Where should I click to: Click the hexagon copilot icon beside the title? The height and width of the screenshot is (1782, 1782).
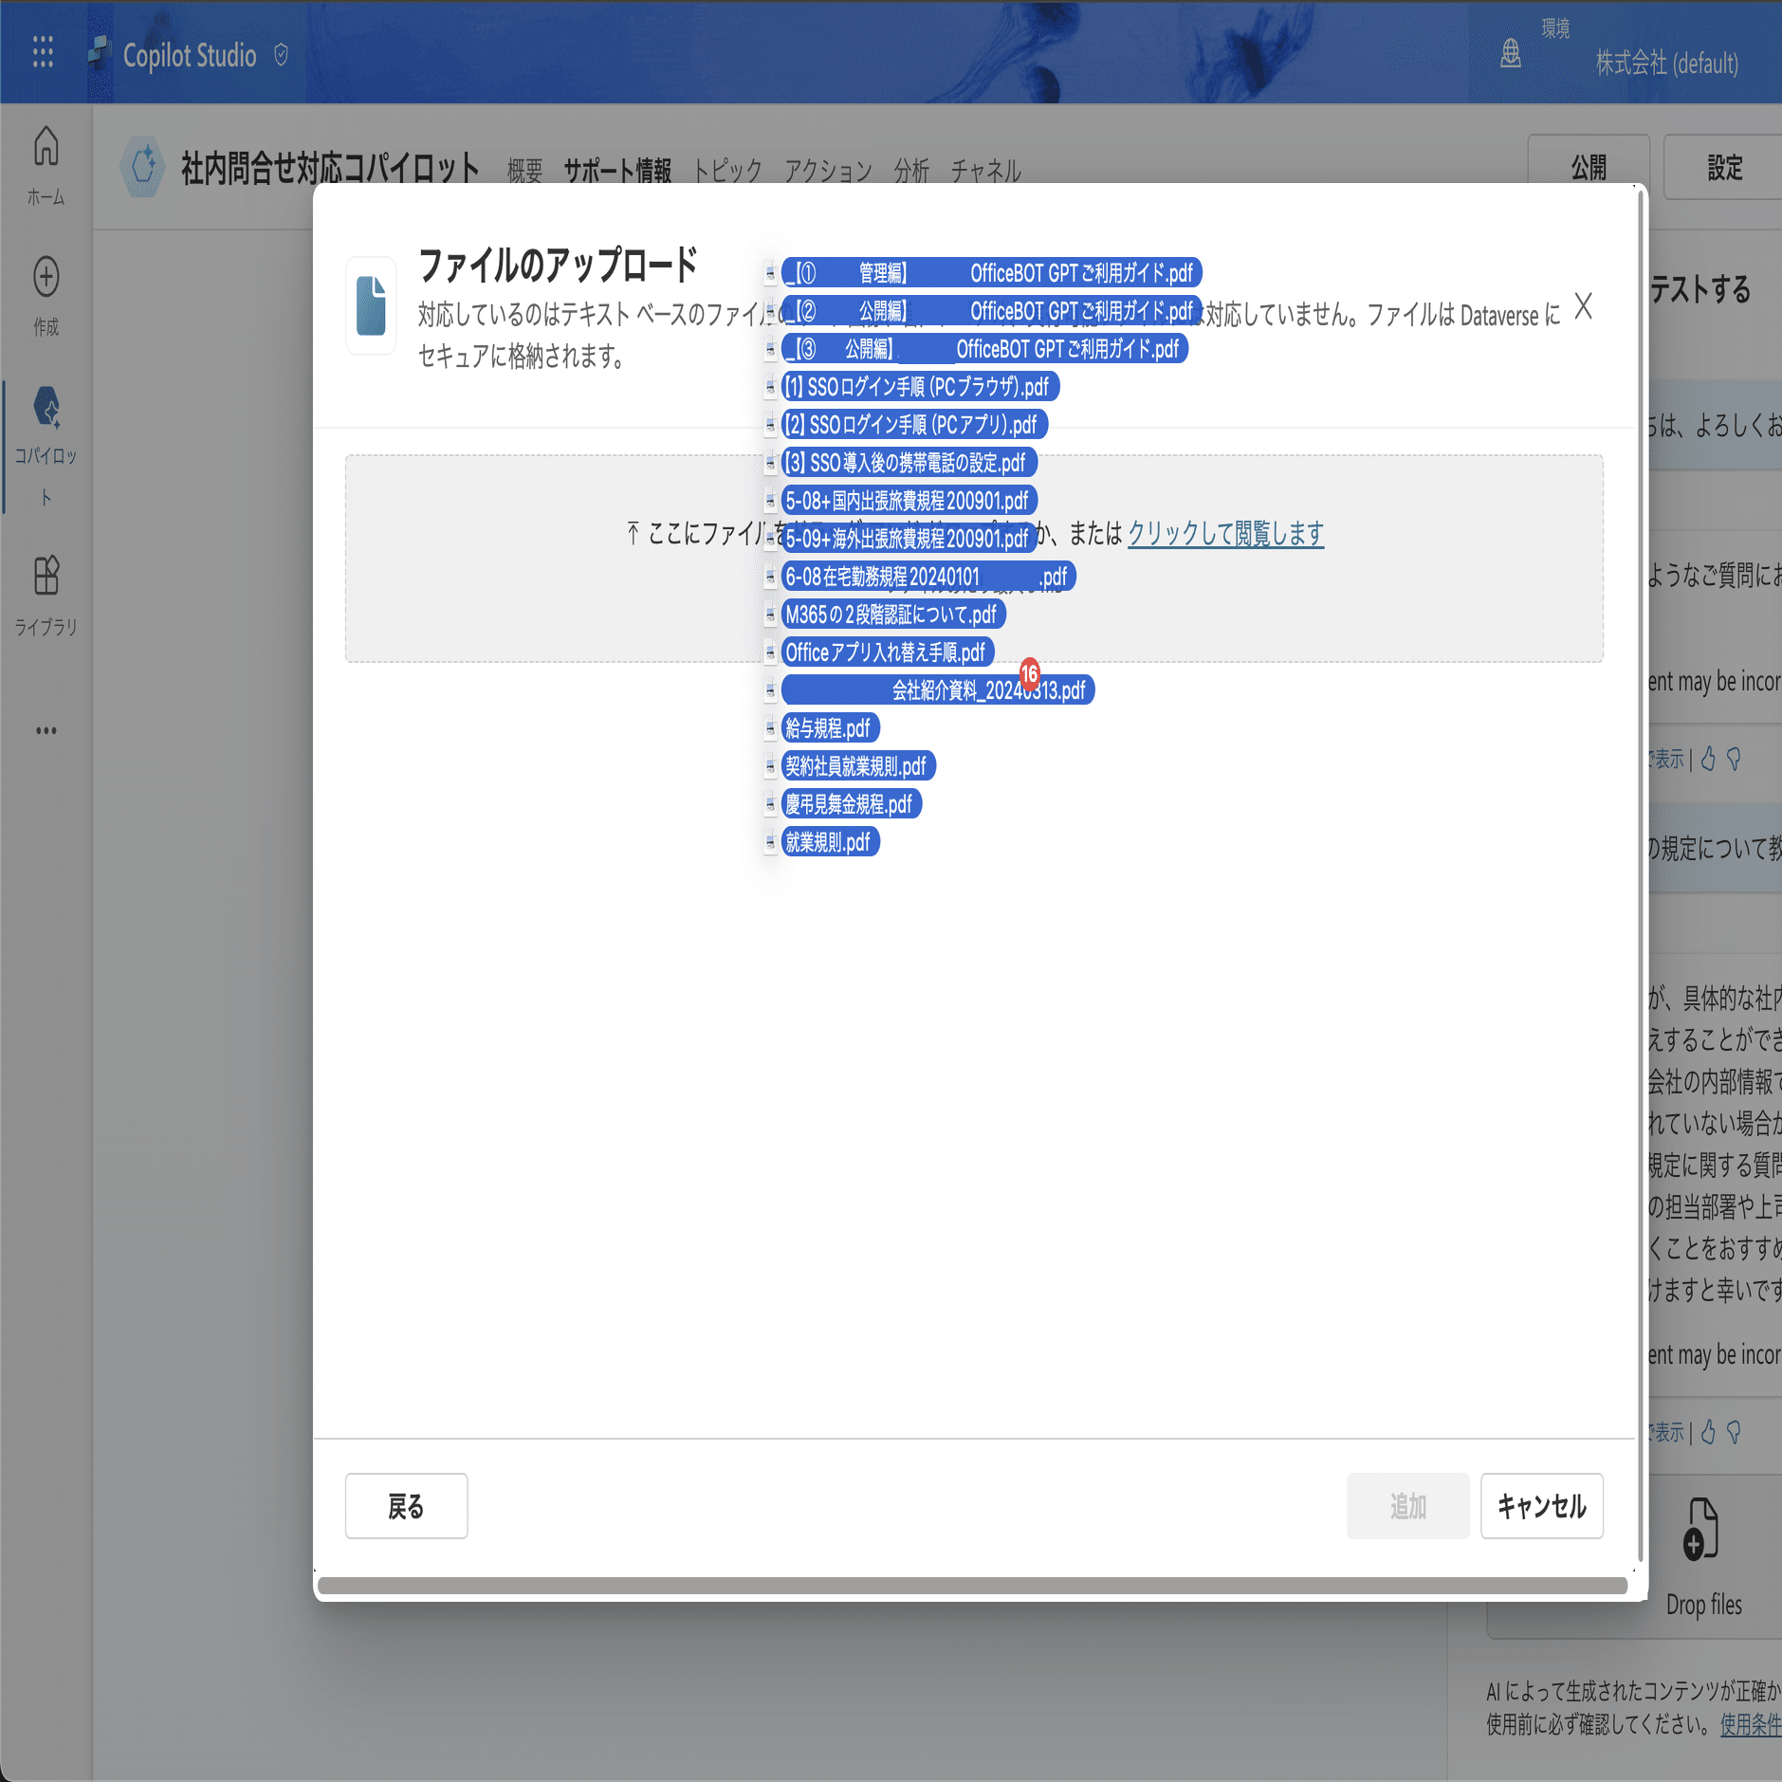143,167
